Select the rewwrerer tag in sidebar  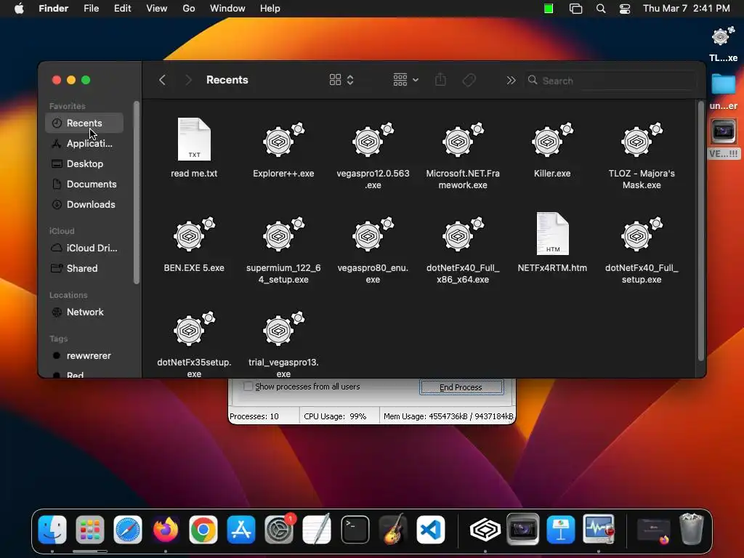(x=84, y=356)
